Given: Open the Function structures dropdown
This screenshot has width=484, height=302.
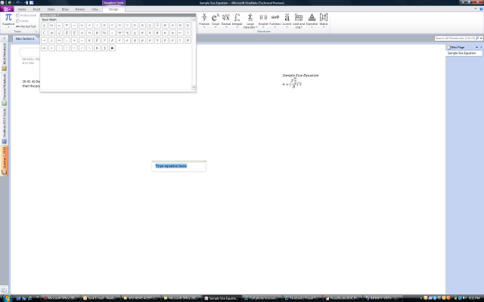Looking at the screenshot, I should pos(275,20).
